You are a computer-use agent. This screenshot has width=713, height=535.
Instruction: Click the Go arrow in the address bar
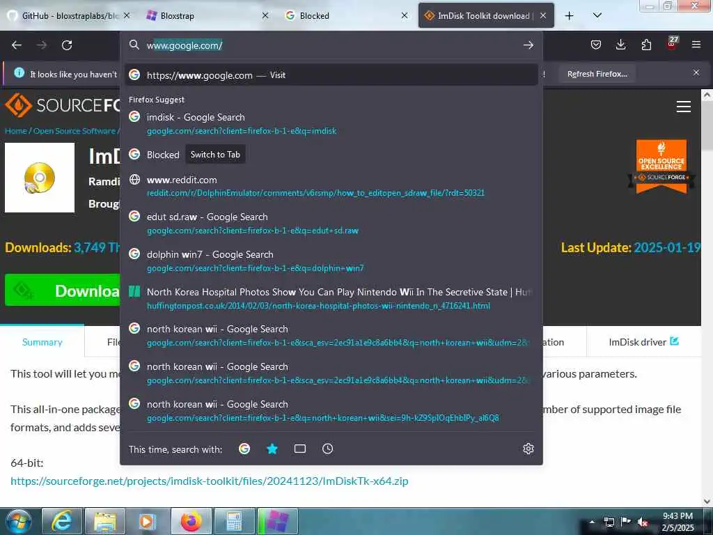click(x=528, y=45)
